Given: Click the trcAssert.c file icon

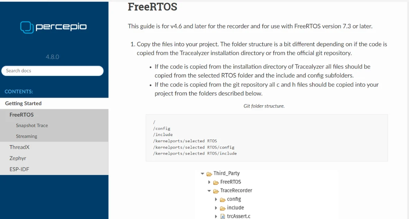Looking at the screenshot, I should [x=223, y=217].
